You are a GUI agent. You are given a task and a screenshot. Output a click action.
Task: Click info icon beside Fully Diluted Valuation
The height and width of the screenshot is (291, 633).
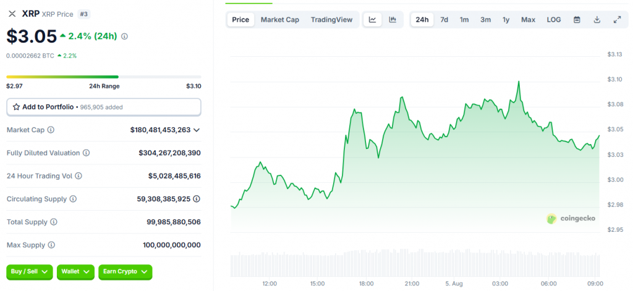[x=86, y=153]
